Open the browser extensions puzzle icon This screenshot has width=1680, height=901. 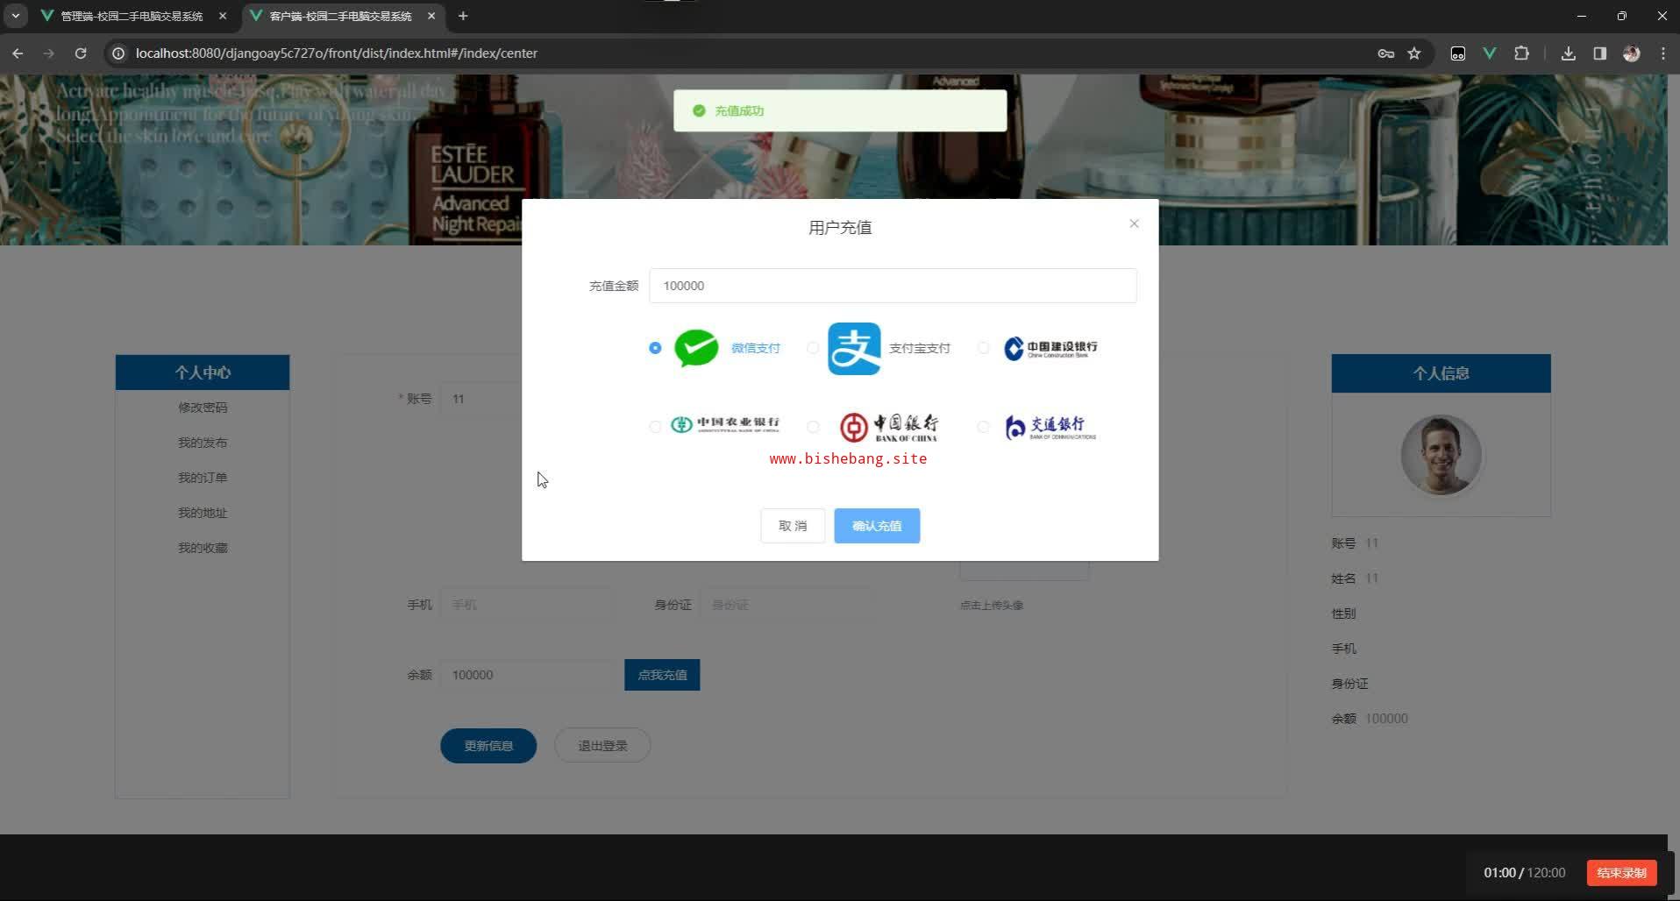(x=1521, y=53)
